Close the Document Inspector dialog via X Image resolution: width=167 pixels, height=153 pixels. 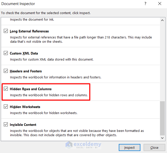click(x=160, y=4)
